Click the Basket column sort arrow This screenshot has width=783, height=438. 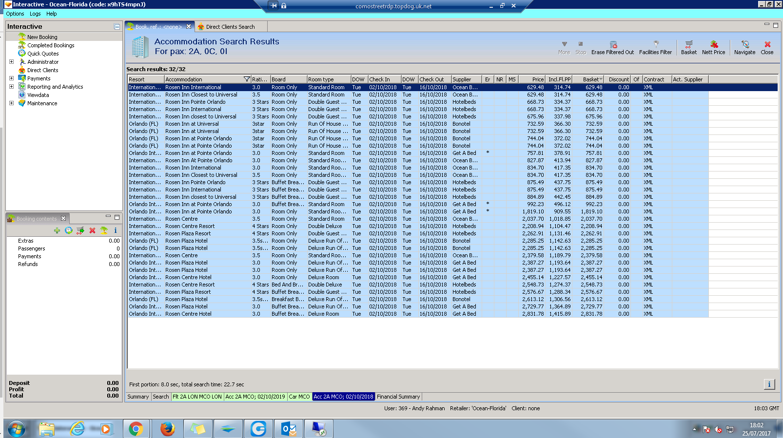(601, 79)
